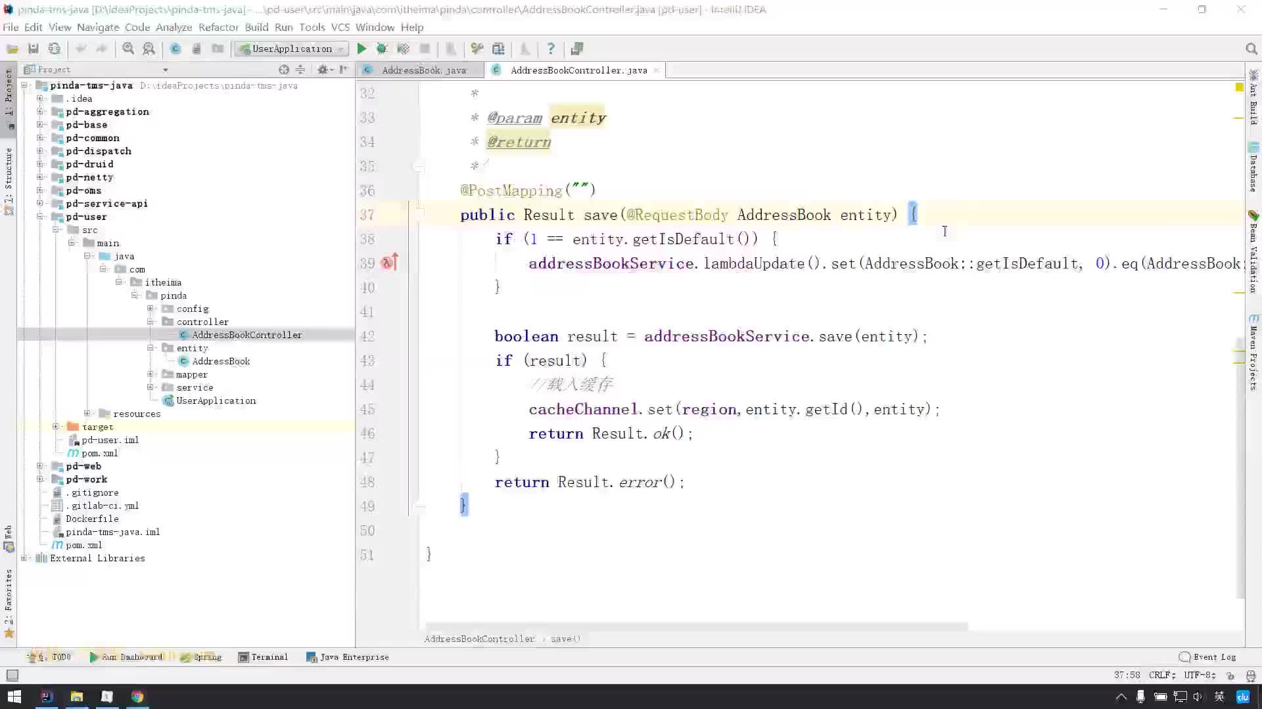Open Search Everywhere magnifier at top right

point(1251,49)
